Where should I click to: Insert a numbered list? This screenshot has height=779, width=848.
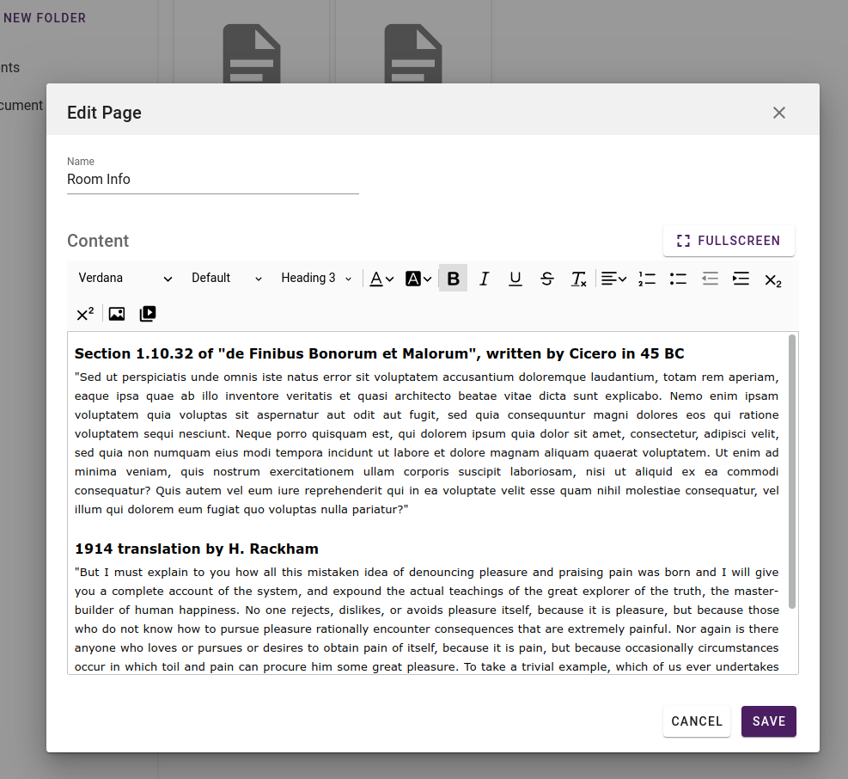(646, 278)
